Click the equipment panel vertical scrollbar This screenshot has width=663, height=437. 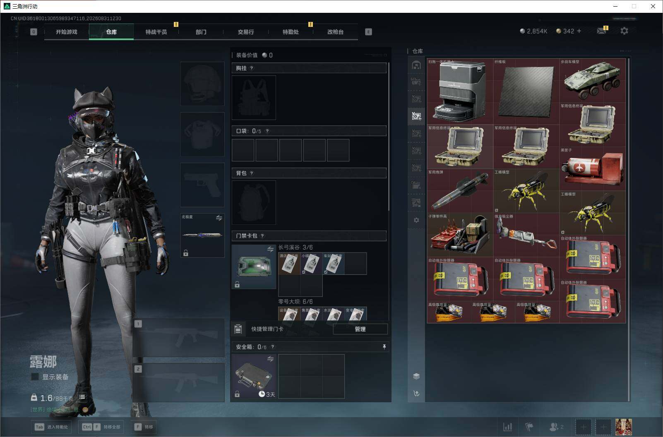click(389, 137)
